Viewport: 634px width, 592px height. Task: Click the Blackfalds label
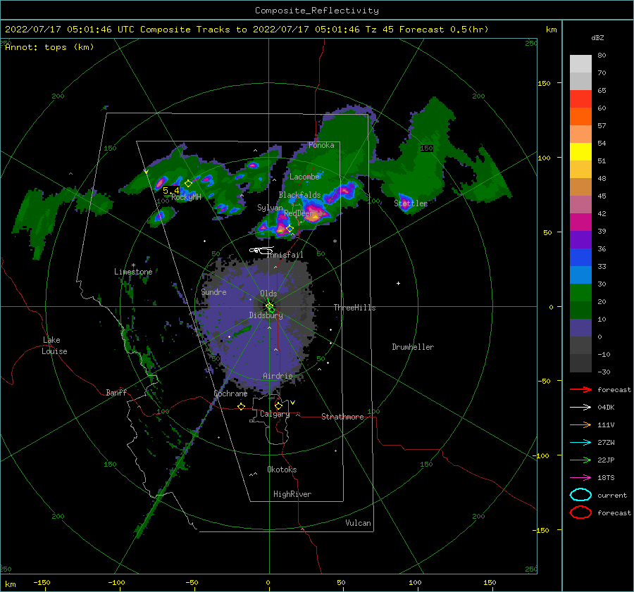click(299, 195)
